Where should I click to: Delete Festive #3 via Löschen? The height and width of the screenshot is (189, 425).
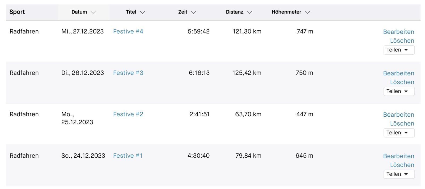pyautogui.click(x=402, y=82)
